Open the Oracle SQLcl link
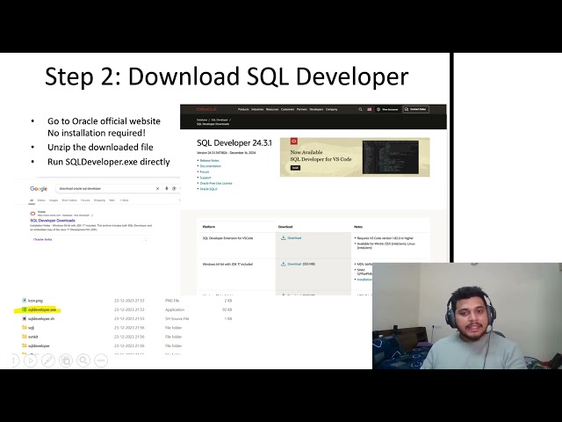The image size is (562, 422). pyautogui.click(x=208, y=189)
